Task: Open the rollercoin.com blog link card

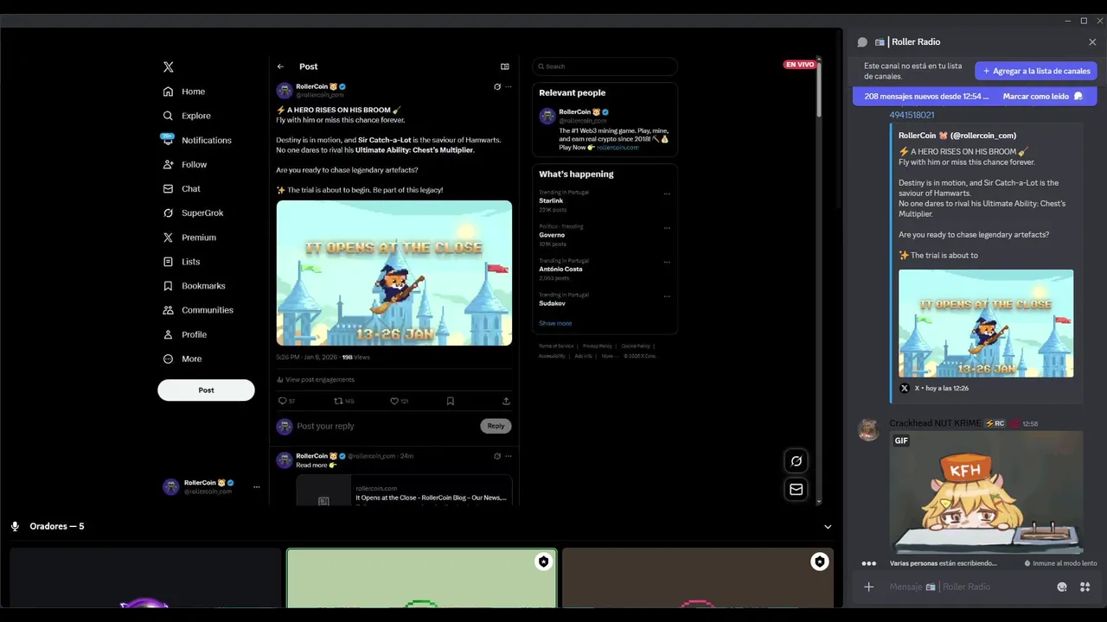Action: click(x=404, y=490)
